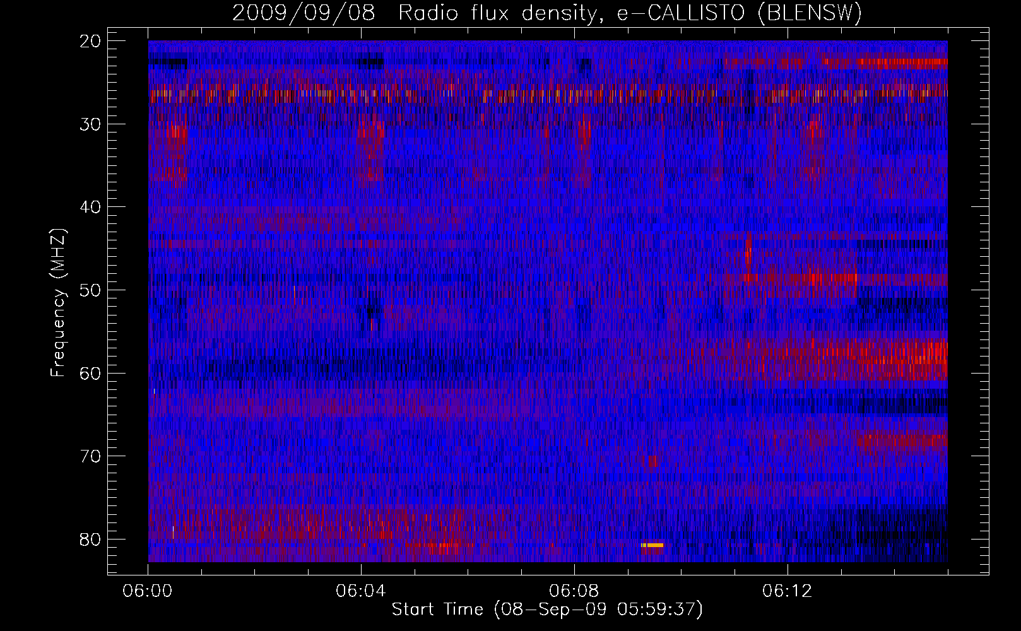Click the 'Frequency (MHZ)' axis label
This screenshot has width=1021, height=631.
tap(58, 303)
